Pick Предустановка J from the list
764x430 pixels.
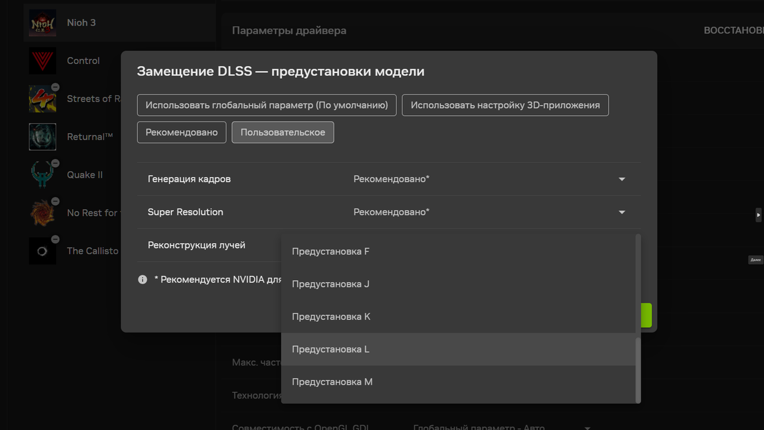[458, 284]
